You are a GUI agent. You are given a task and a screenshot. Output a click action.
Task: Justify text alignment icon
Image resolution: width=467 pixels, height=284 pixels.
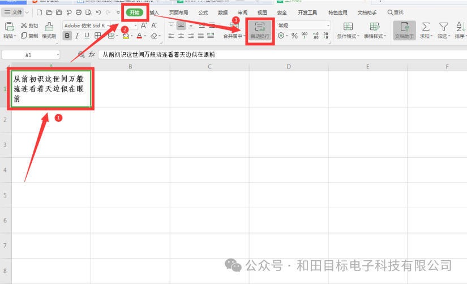pos(201,36)
